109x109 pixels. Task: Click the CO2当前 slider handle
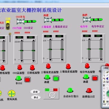pos(22,51)
